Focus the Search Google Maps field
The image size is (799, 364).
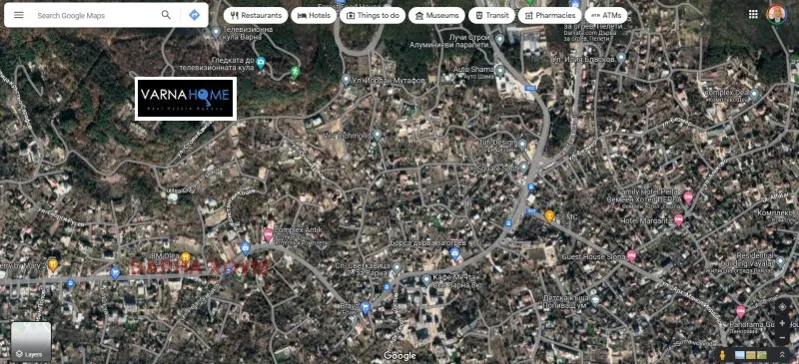[97, 15]
